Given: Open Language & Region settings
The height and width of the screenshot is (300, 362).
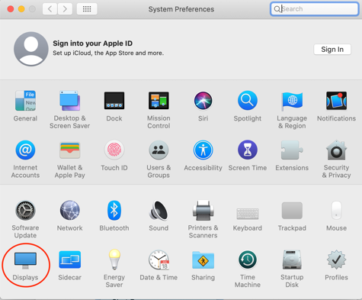Looking at the screenshot, I should pyautogui.click(x=292, y=101).
